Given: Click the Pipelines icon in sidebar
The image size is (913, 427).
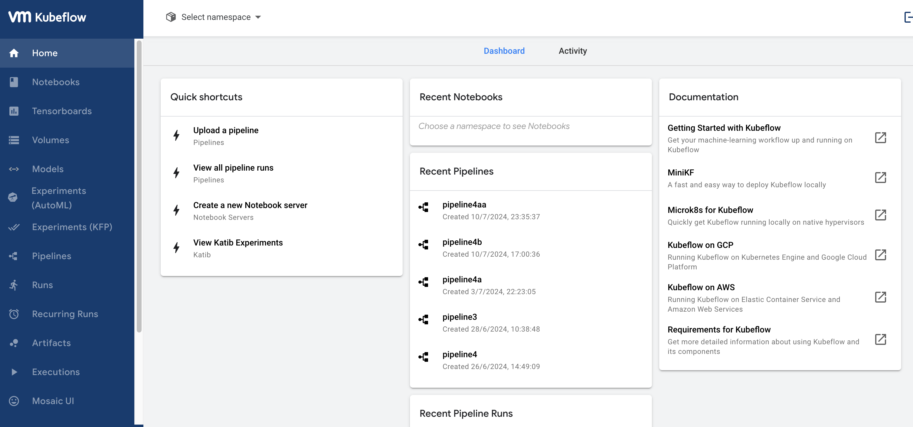Looking at the screenshot, I should pyautogui.click(x=14, y=256).
